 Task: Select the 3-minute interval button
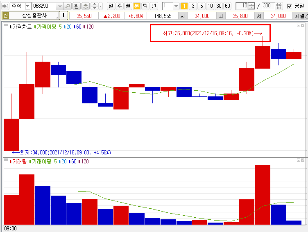click(x=193, y=6)
